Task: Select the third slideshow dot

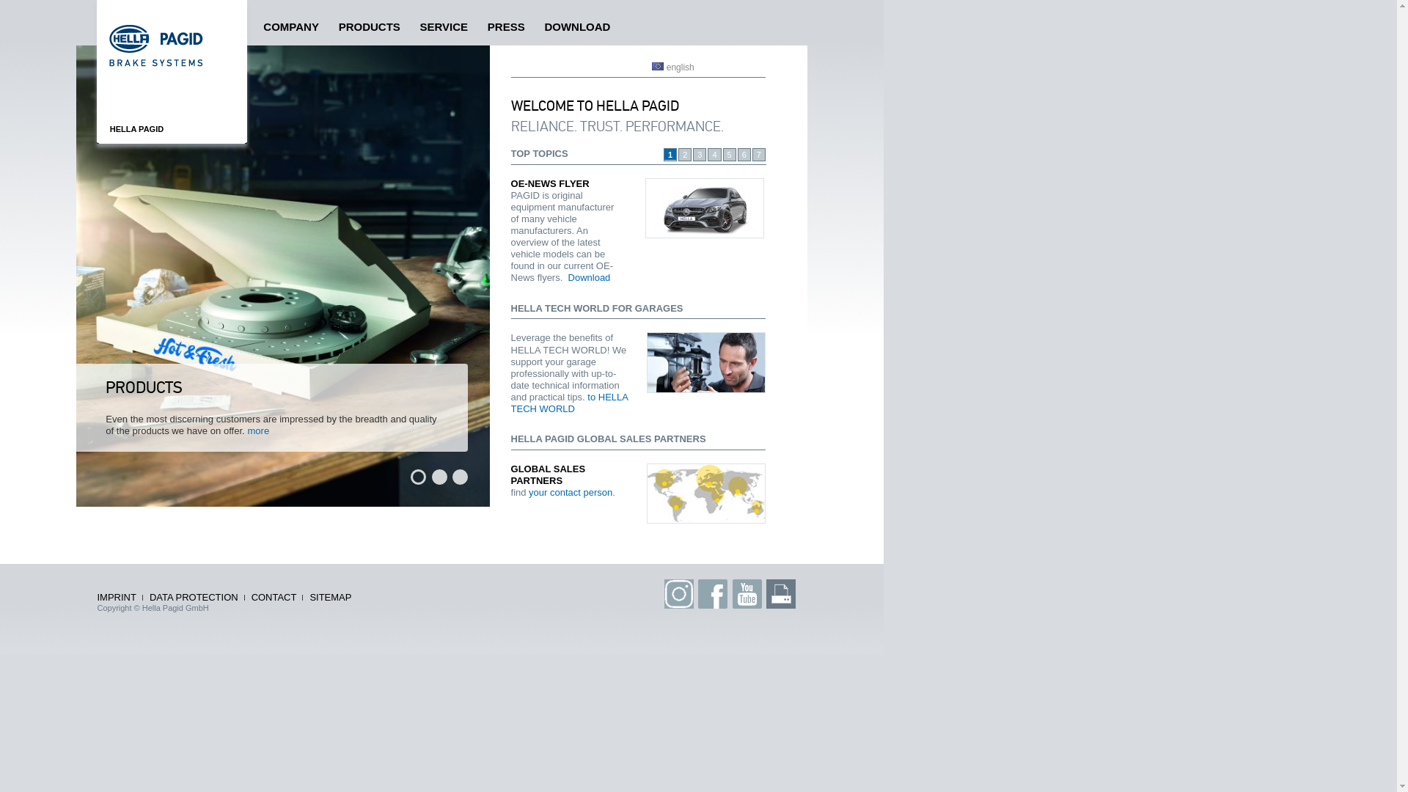Action: tap(460, 477)
